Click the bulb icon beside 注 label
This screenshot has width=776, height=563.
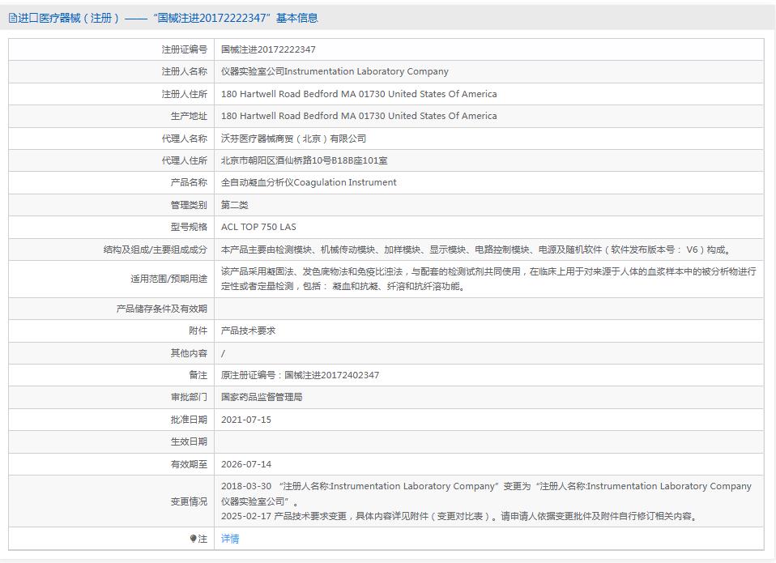click(x=193, y=539)
